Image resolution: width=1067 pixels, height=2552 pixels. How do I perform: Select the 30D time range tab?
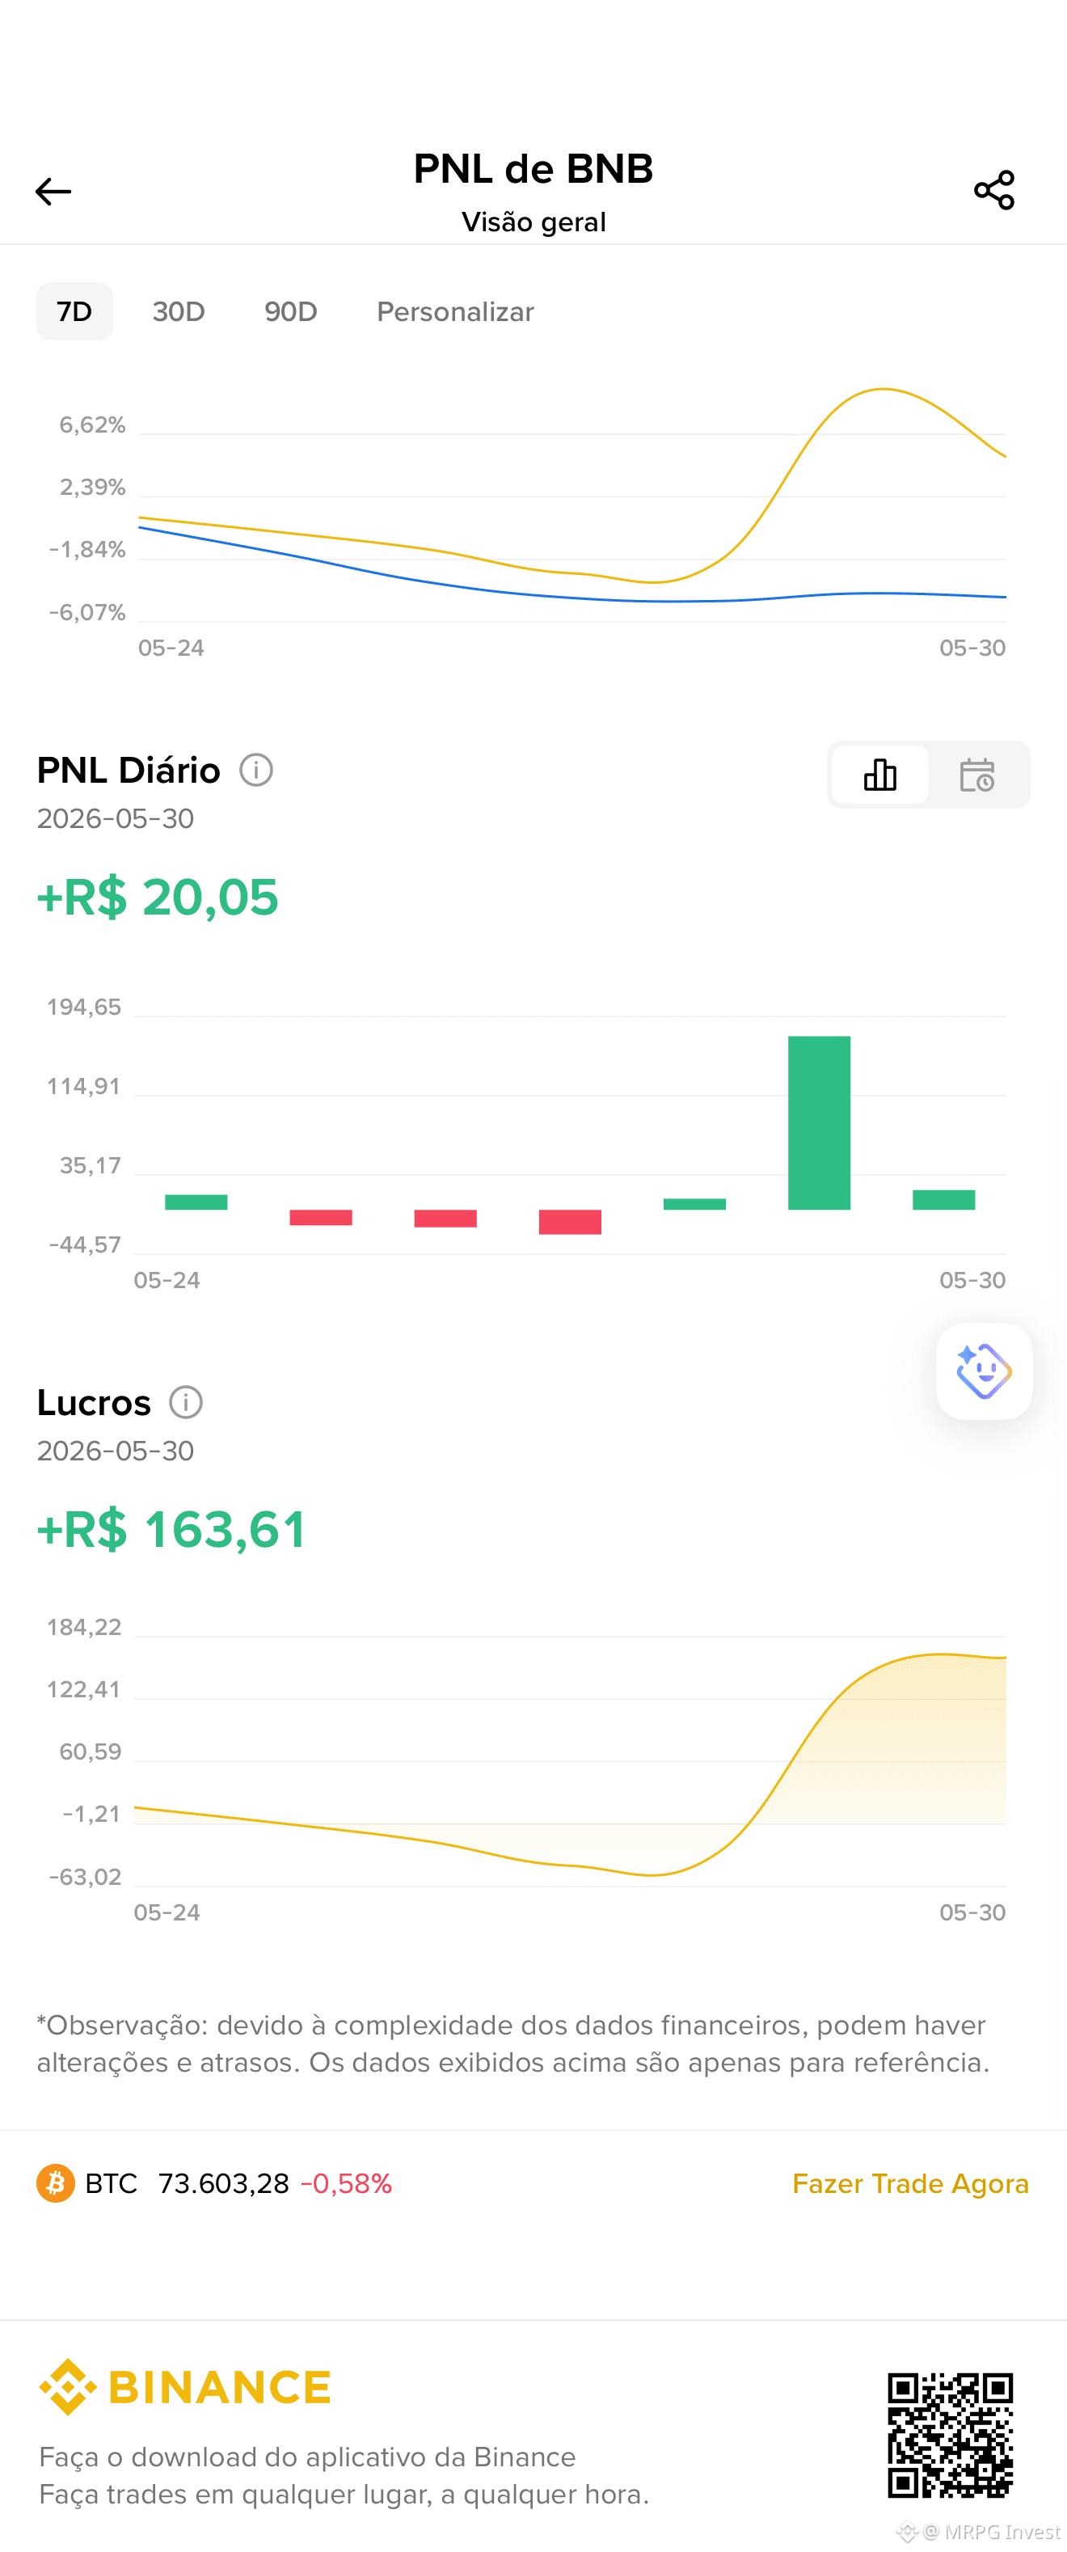(x=179, y=312)
